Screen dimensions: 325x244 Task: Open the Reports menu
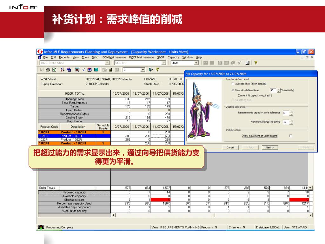click(64, 57)
